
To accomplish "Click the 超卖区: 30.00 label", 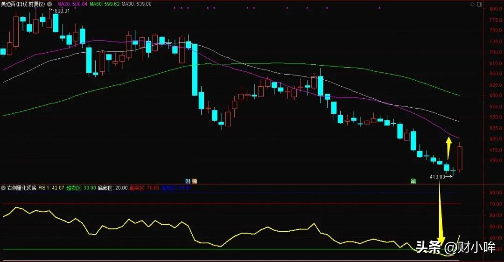I will (x=81, y=188).
